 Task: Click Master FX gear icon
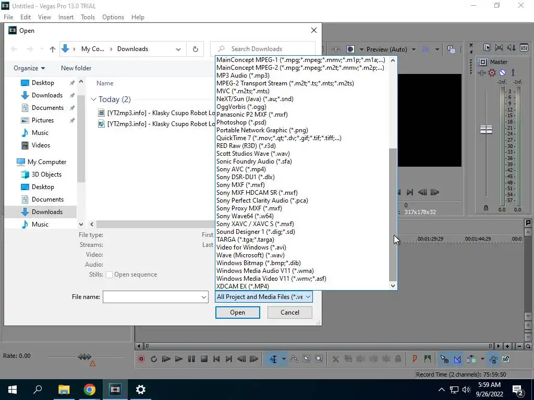[x=492, y=72]
